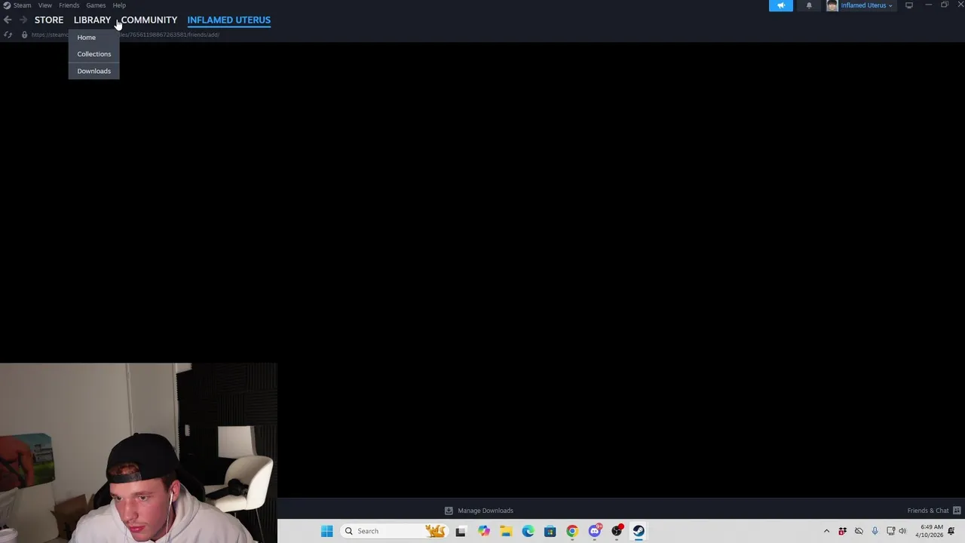Open Google Chrome from the taskbar
Screen dimensions: 965x543
(x=572, y=531)
